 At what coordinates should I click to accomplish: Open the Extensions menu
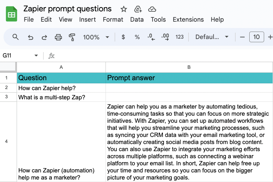[188, 20]
